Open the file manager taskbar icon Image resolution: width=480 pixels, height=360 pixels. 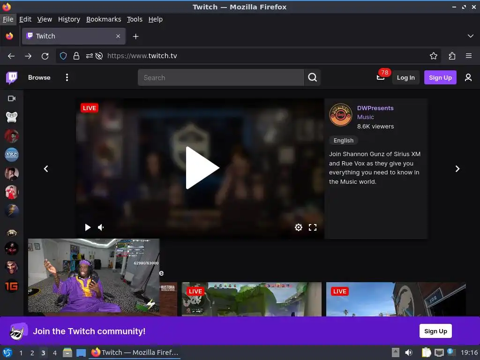pyautogui.click(x=67, y=353)
